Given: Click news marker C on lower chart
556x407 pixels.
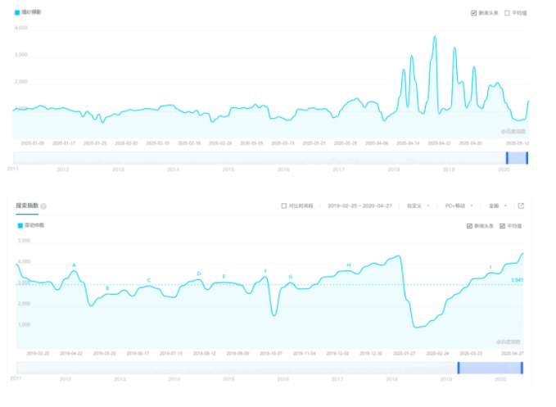Looking at the screenshot, I should tap(149, 280).
